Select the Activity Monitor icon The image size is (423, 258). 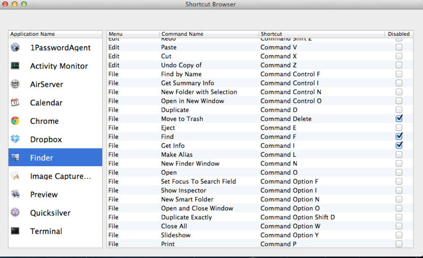coord(16,66)
